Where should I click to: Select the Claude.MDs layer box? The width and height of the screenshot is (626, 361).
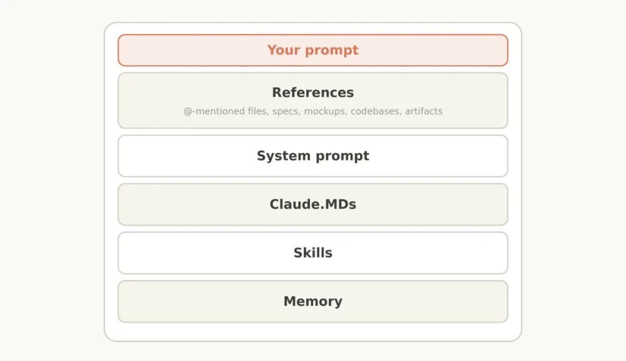coord(312,204)
